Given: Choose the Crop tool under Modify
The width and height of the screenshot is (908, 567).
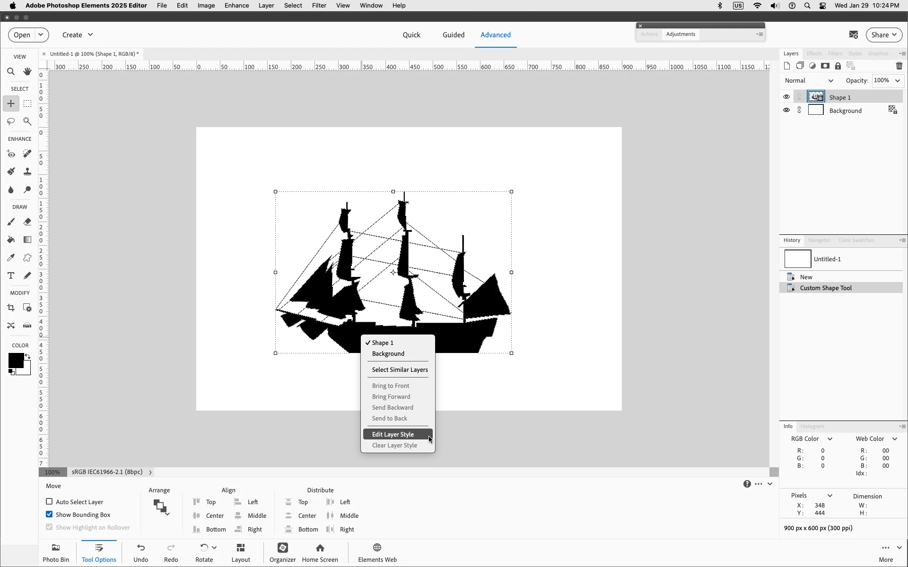Looking at the screenshot, I should click(x=11, y=308).
